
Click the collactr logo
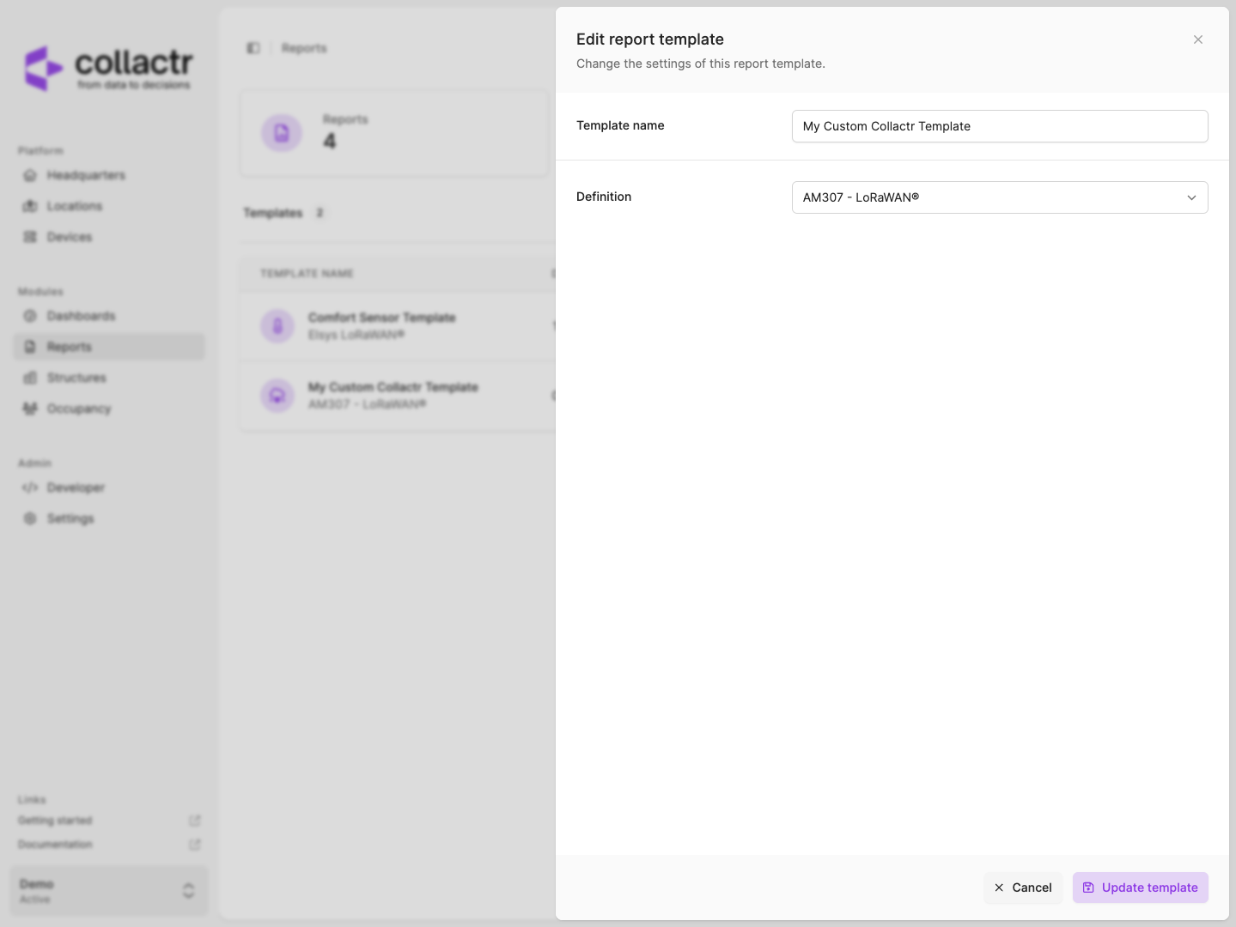pos(108,69)
